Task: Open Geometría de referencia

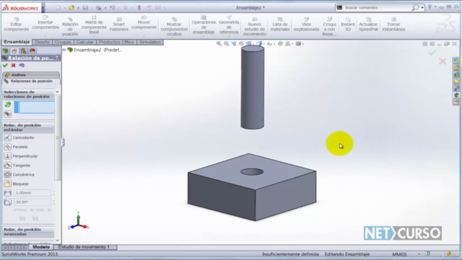Action: (229, 25)
